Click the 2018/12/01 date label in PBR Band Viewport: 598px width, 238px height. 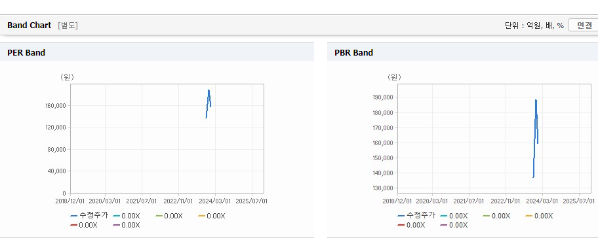397,201
